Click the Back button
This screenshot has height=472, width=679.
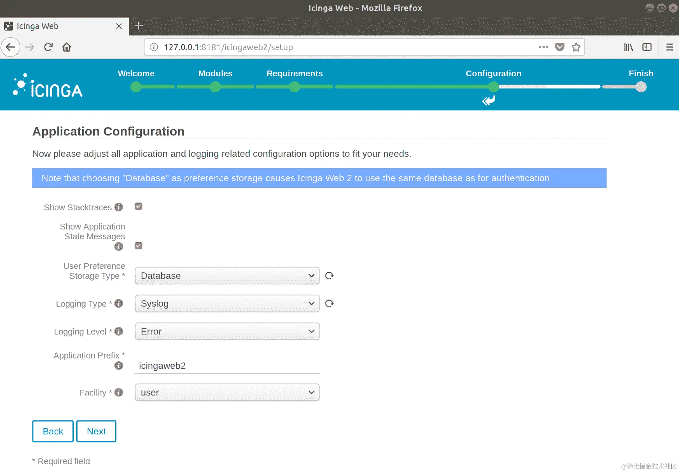[53, 431]
